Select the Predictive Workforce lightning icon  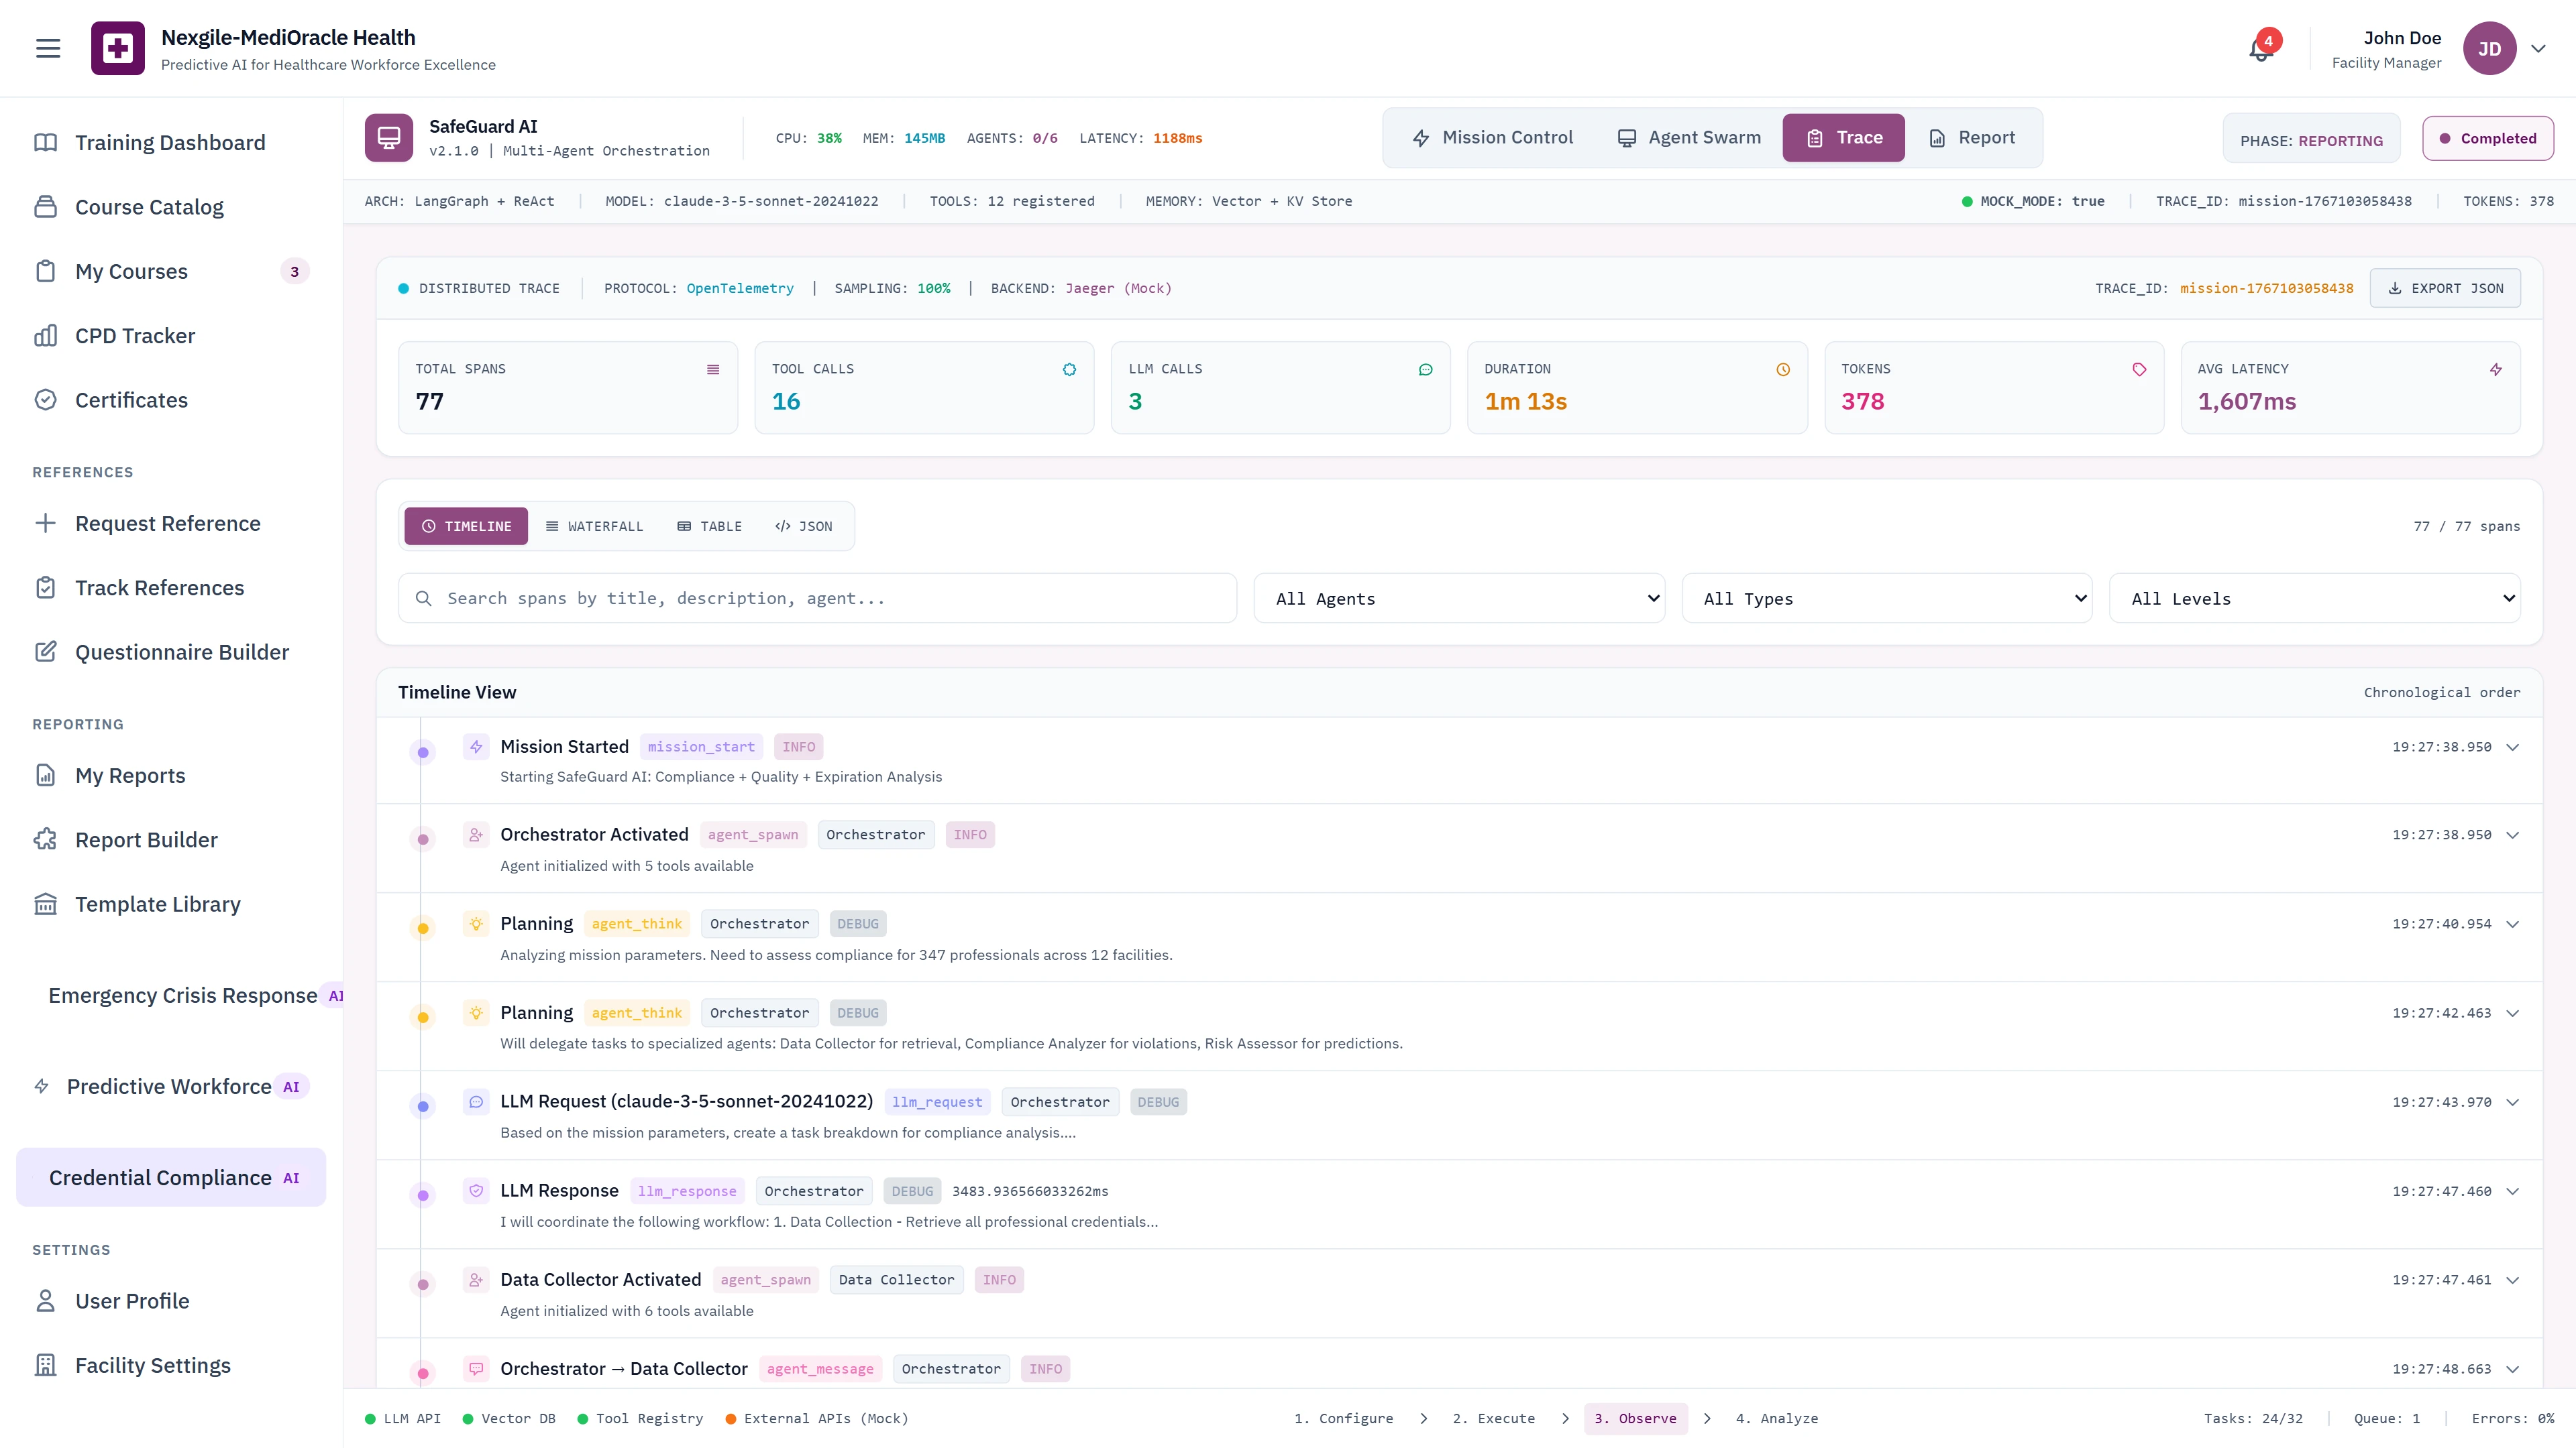[41, 1086]
